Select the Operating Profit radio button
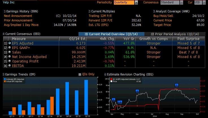Image resolution: width=208 pixels, height=118 pixels. click(10, 61)
